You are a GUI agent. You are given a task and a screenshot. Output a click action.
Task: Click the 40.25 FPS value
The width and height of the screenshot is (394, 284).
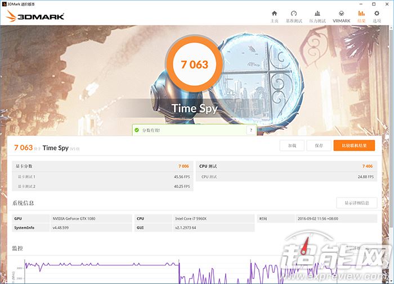[x=182, y=186]
